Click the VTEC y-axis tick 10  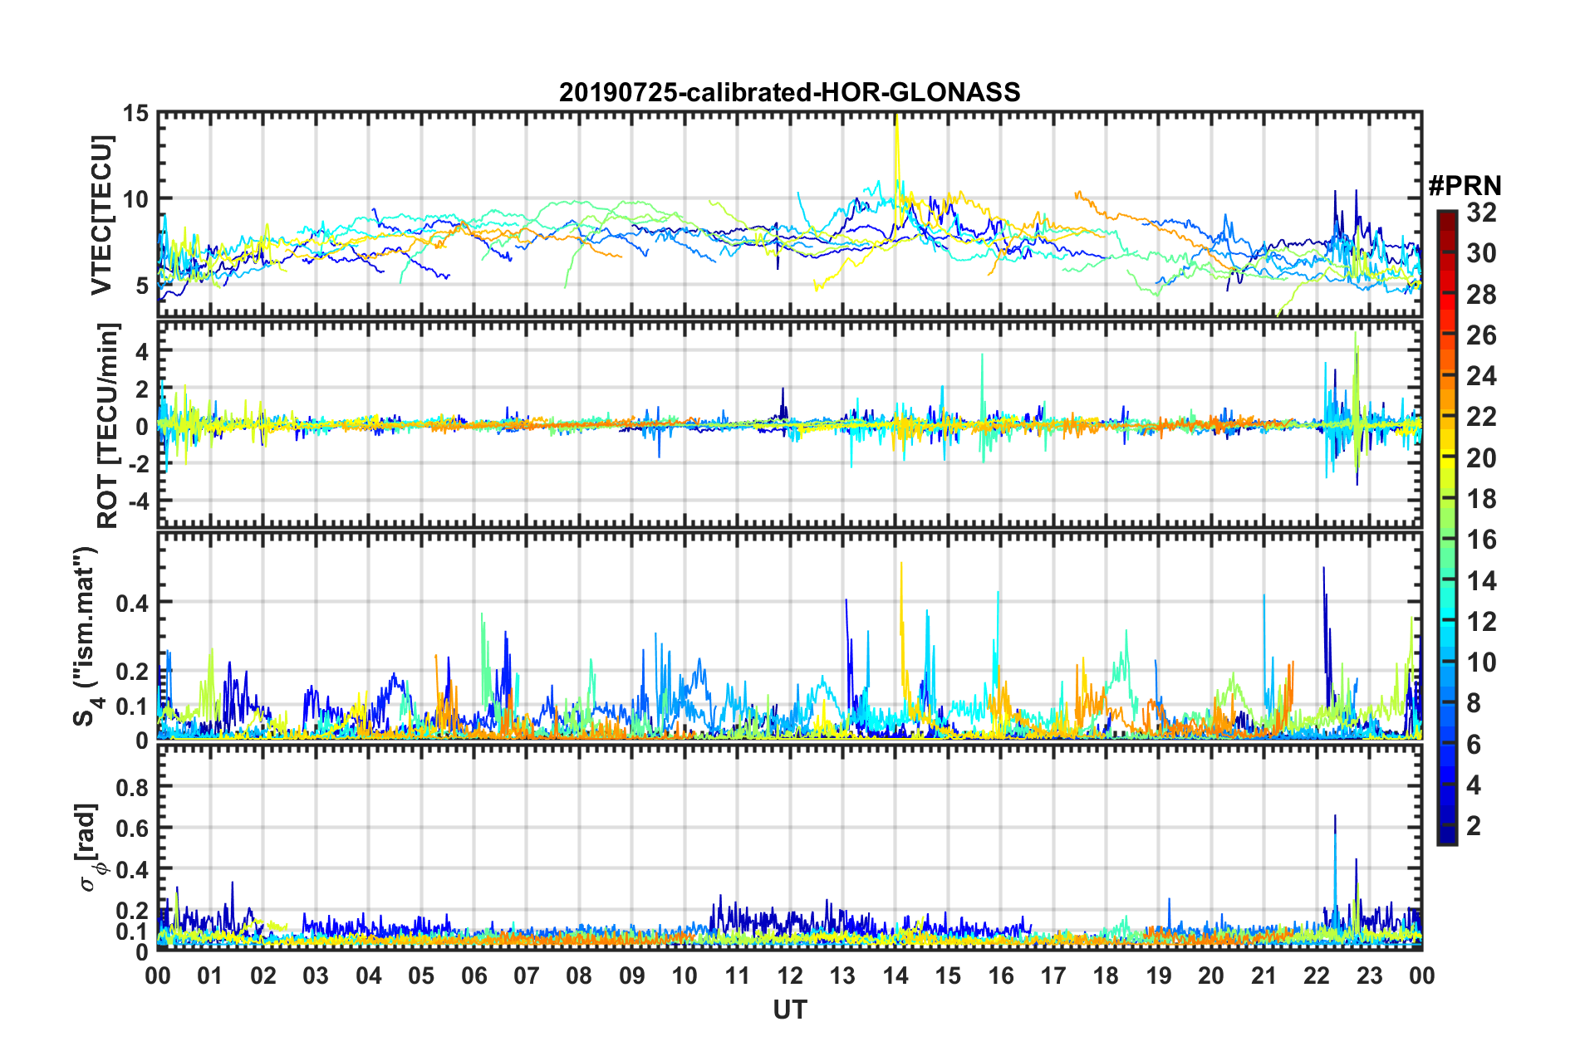click(x=138, y=199)
